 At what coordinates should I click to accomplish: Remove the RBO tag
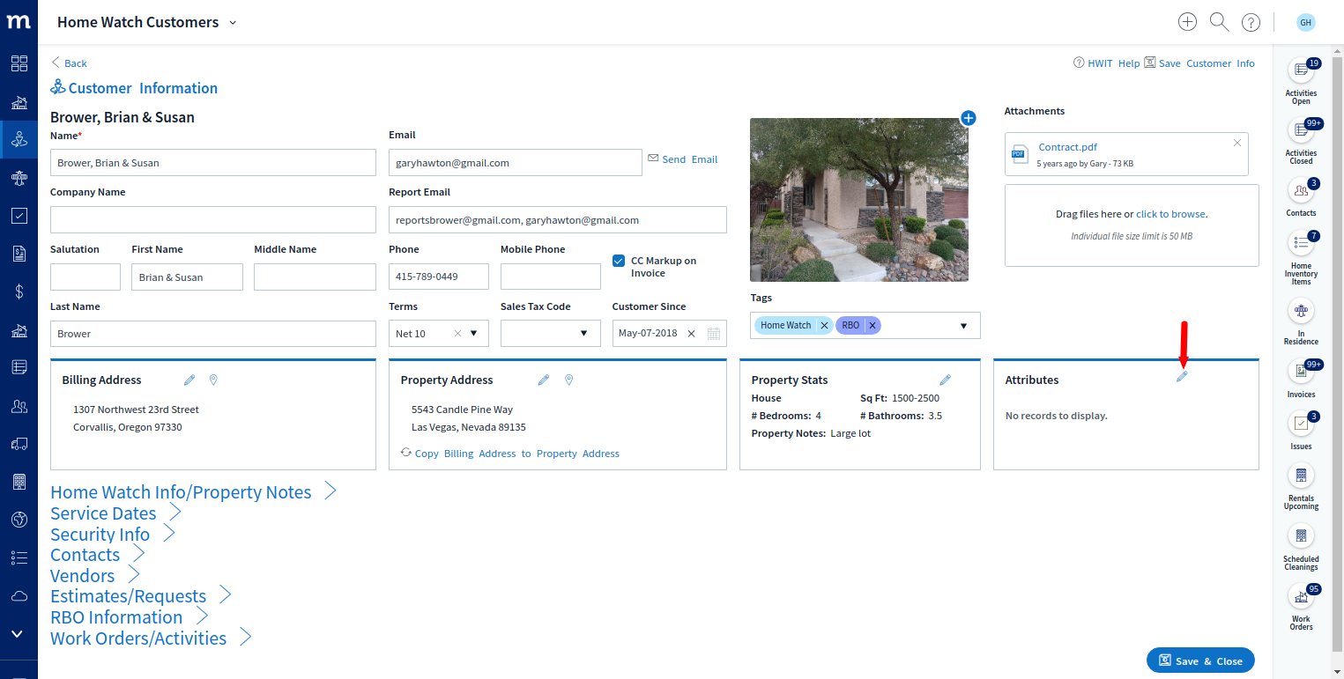872,325
